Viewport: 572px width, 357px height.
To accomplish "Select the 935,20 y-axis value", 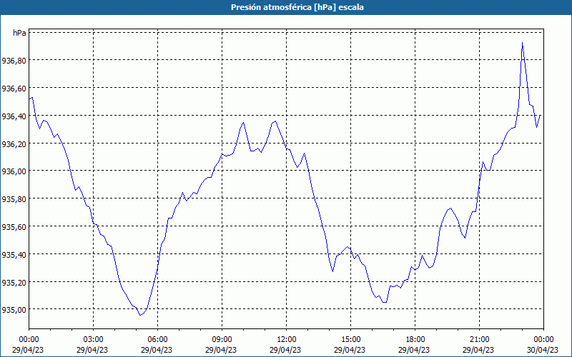I will click(14, 282).
